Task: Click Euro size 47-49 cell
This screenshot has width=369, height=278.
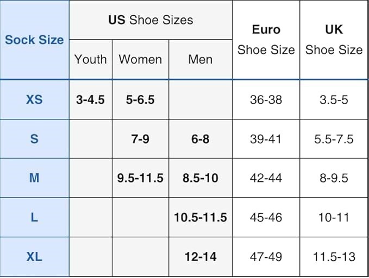Action: click(266, 257)
